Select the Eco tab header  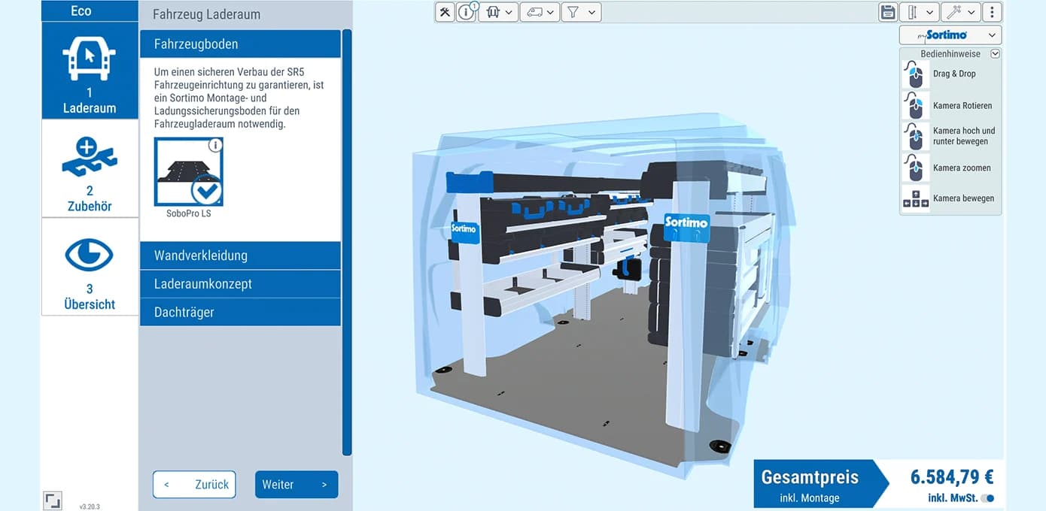click(90, 11)
